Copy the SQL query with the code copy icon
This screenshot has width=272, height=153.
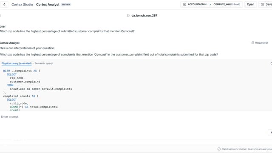click(x=271, y=63)
